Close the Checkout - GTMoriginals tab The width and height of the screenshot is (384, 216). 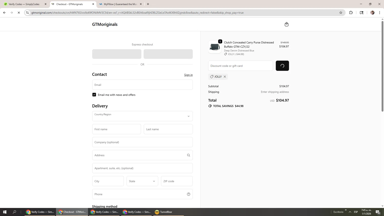[93, 4]
